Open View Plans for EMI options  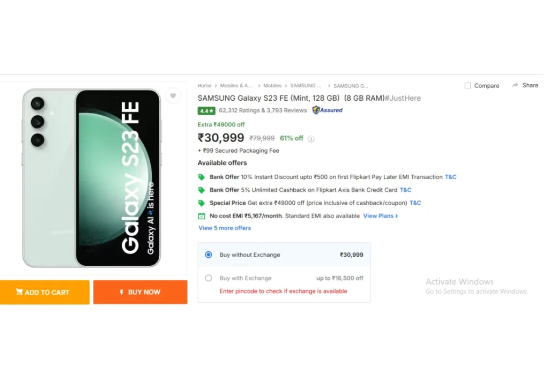[x=380, y=216]
